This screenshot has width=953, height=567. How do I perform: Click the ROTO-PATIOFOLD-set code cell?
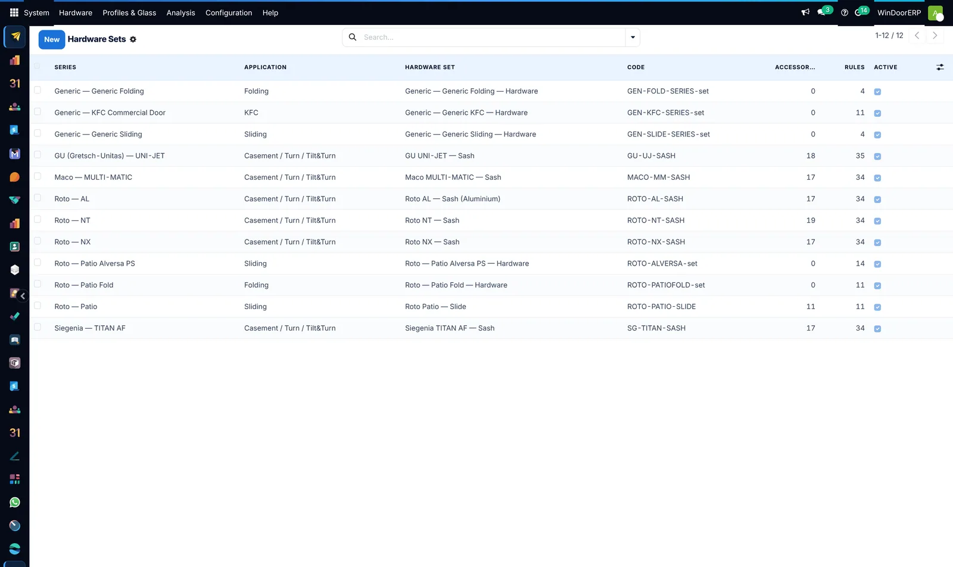tap(666, 285)
